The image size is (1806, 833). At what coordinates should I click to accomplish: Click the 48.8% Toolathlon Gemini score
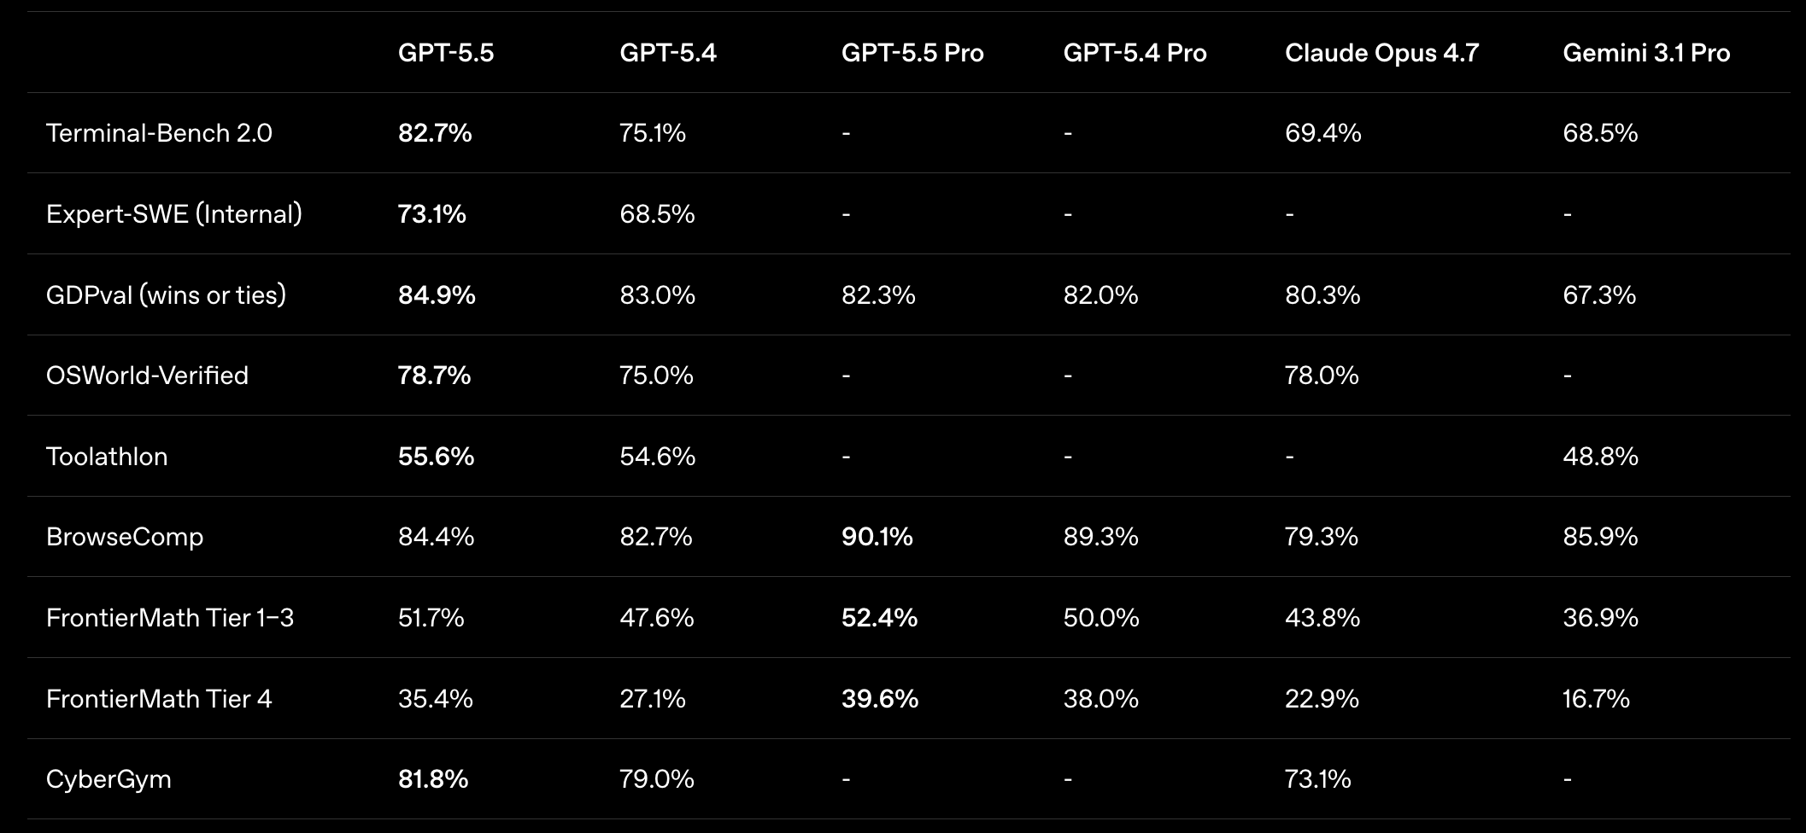point(1600,457)
